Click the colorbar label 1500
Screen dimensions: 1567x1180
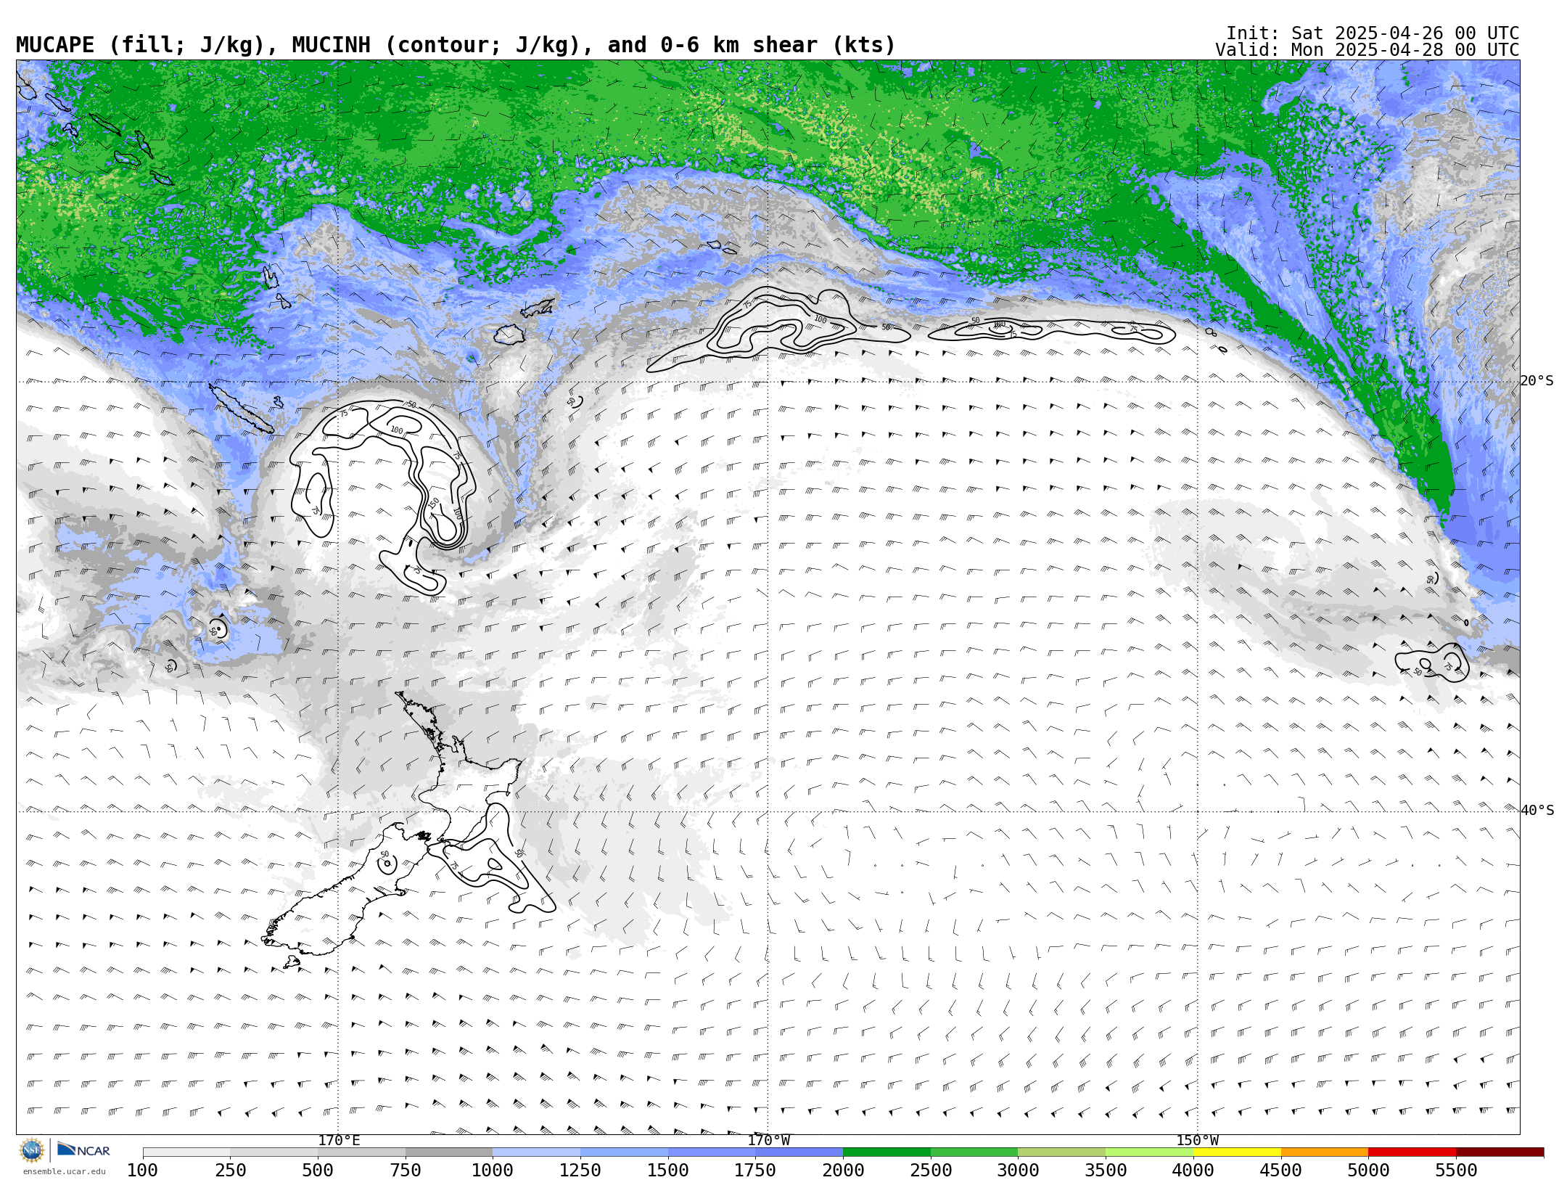click(x=668, y=1171)
